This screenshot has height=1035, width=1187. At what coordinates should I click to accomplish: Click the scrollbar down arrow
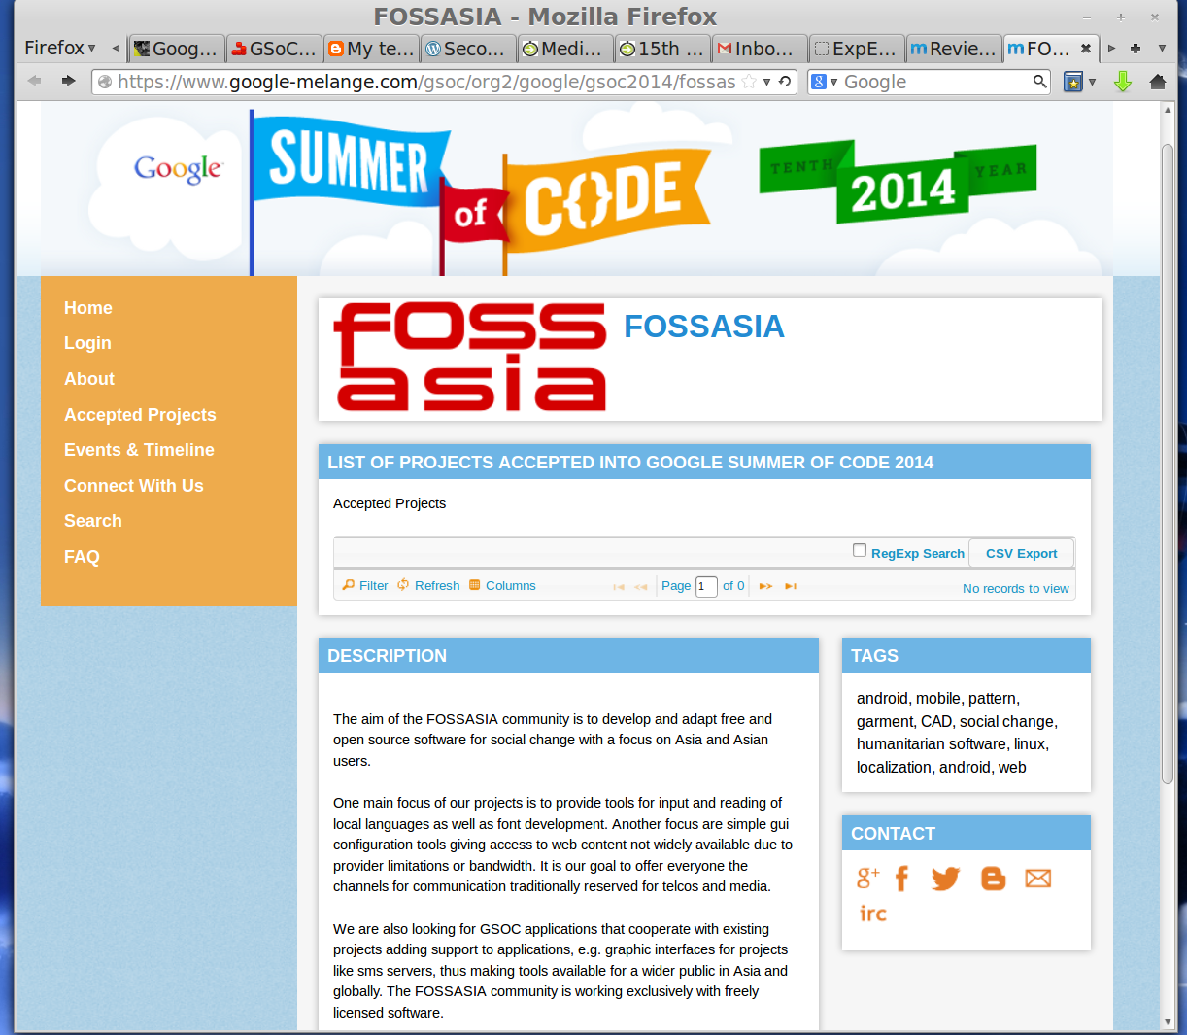pyautogui.click(x=1168, y=1022)
